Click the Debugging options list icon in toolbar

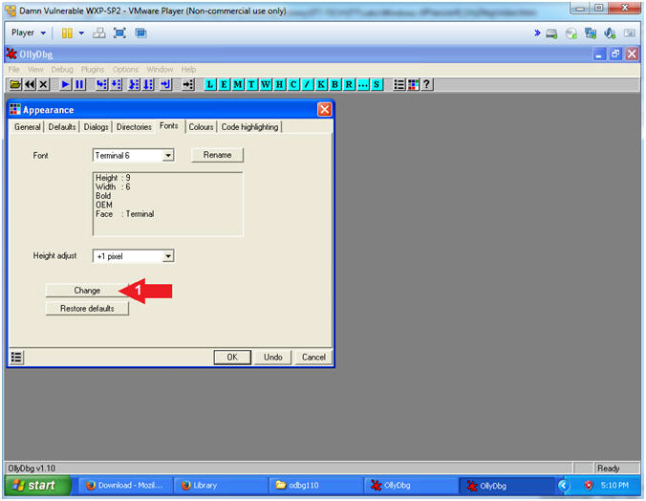(398, 84)
